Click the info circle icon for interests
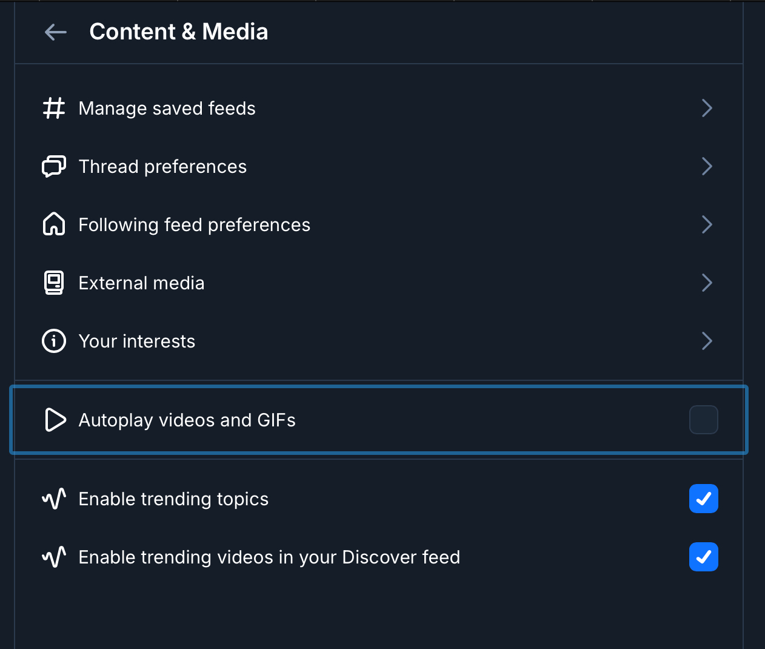765x649 pixels. click(54, 341)
